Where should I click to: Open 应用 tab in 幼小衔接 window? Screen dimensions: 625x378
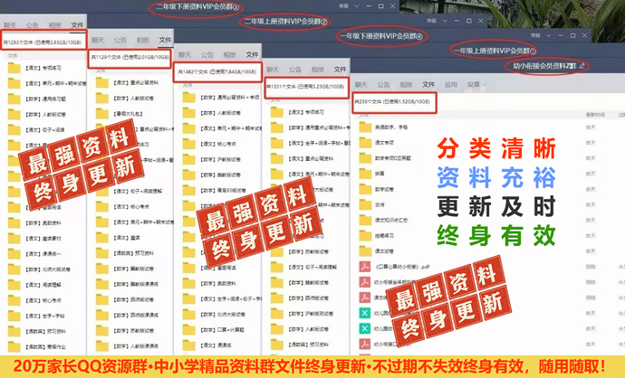[451, 84]
